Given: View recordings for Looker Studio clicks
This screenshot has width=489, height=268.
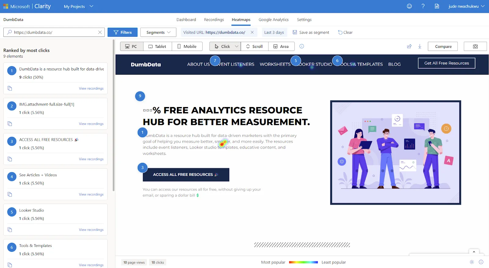Looking at the screenshot, I should pos(91,230).
